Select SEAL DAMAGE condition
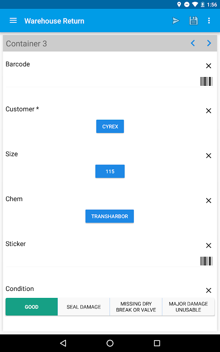This screenshot has width=220, height=352. (84, 307)
